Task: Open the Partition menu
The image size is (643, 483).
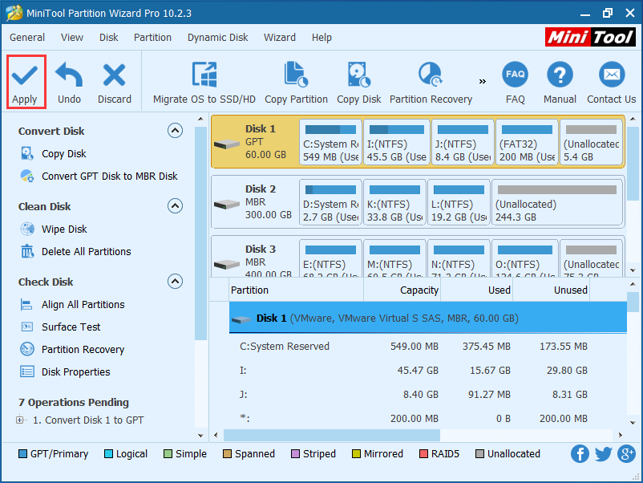Action: click(x=152, y=38)
